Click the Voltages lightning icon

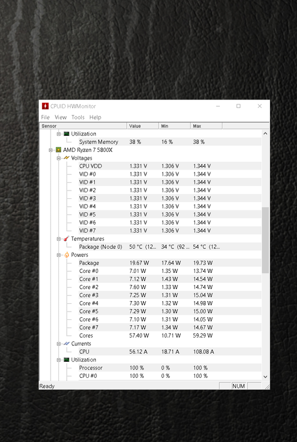66,158
